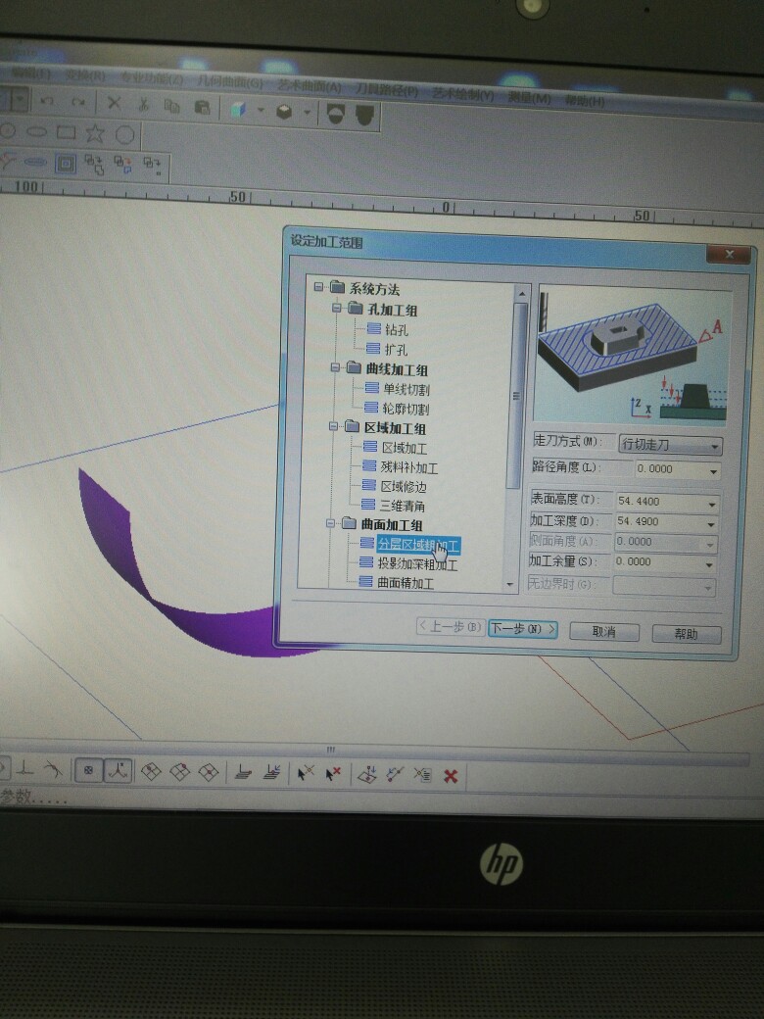Click the 取消 button

[x=603, y=632]
